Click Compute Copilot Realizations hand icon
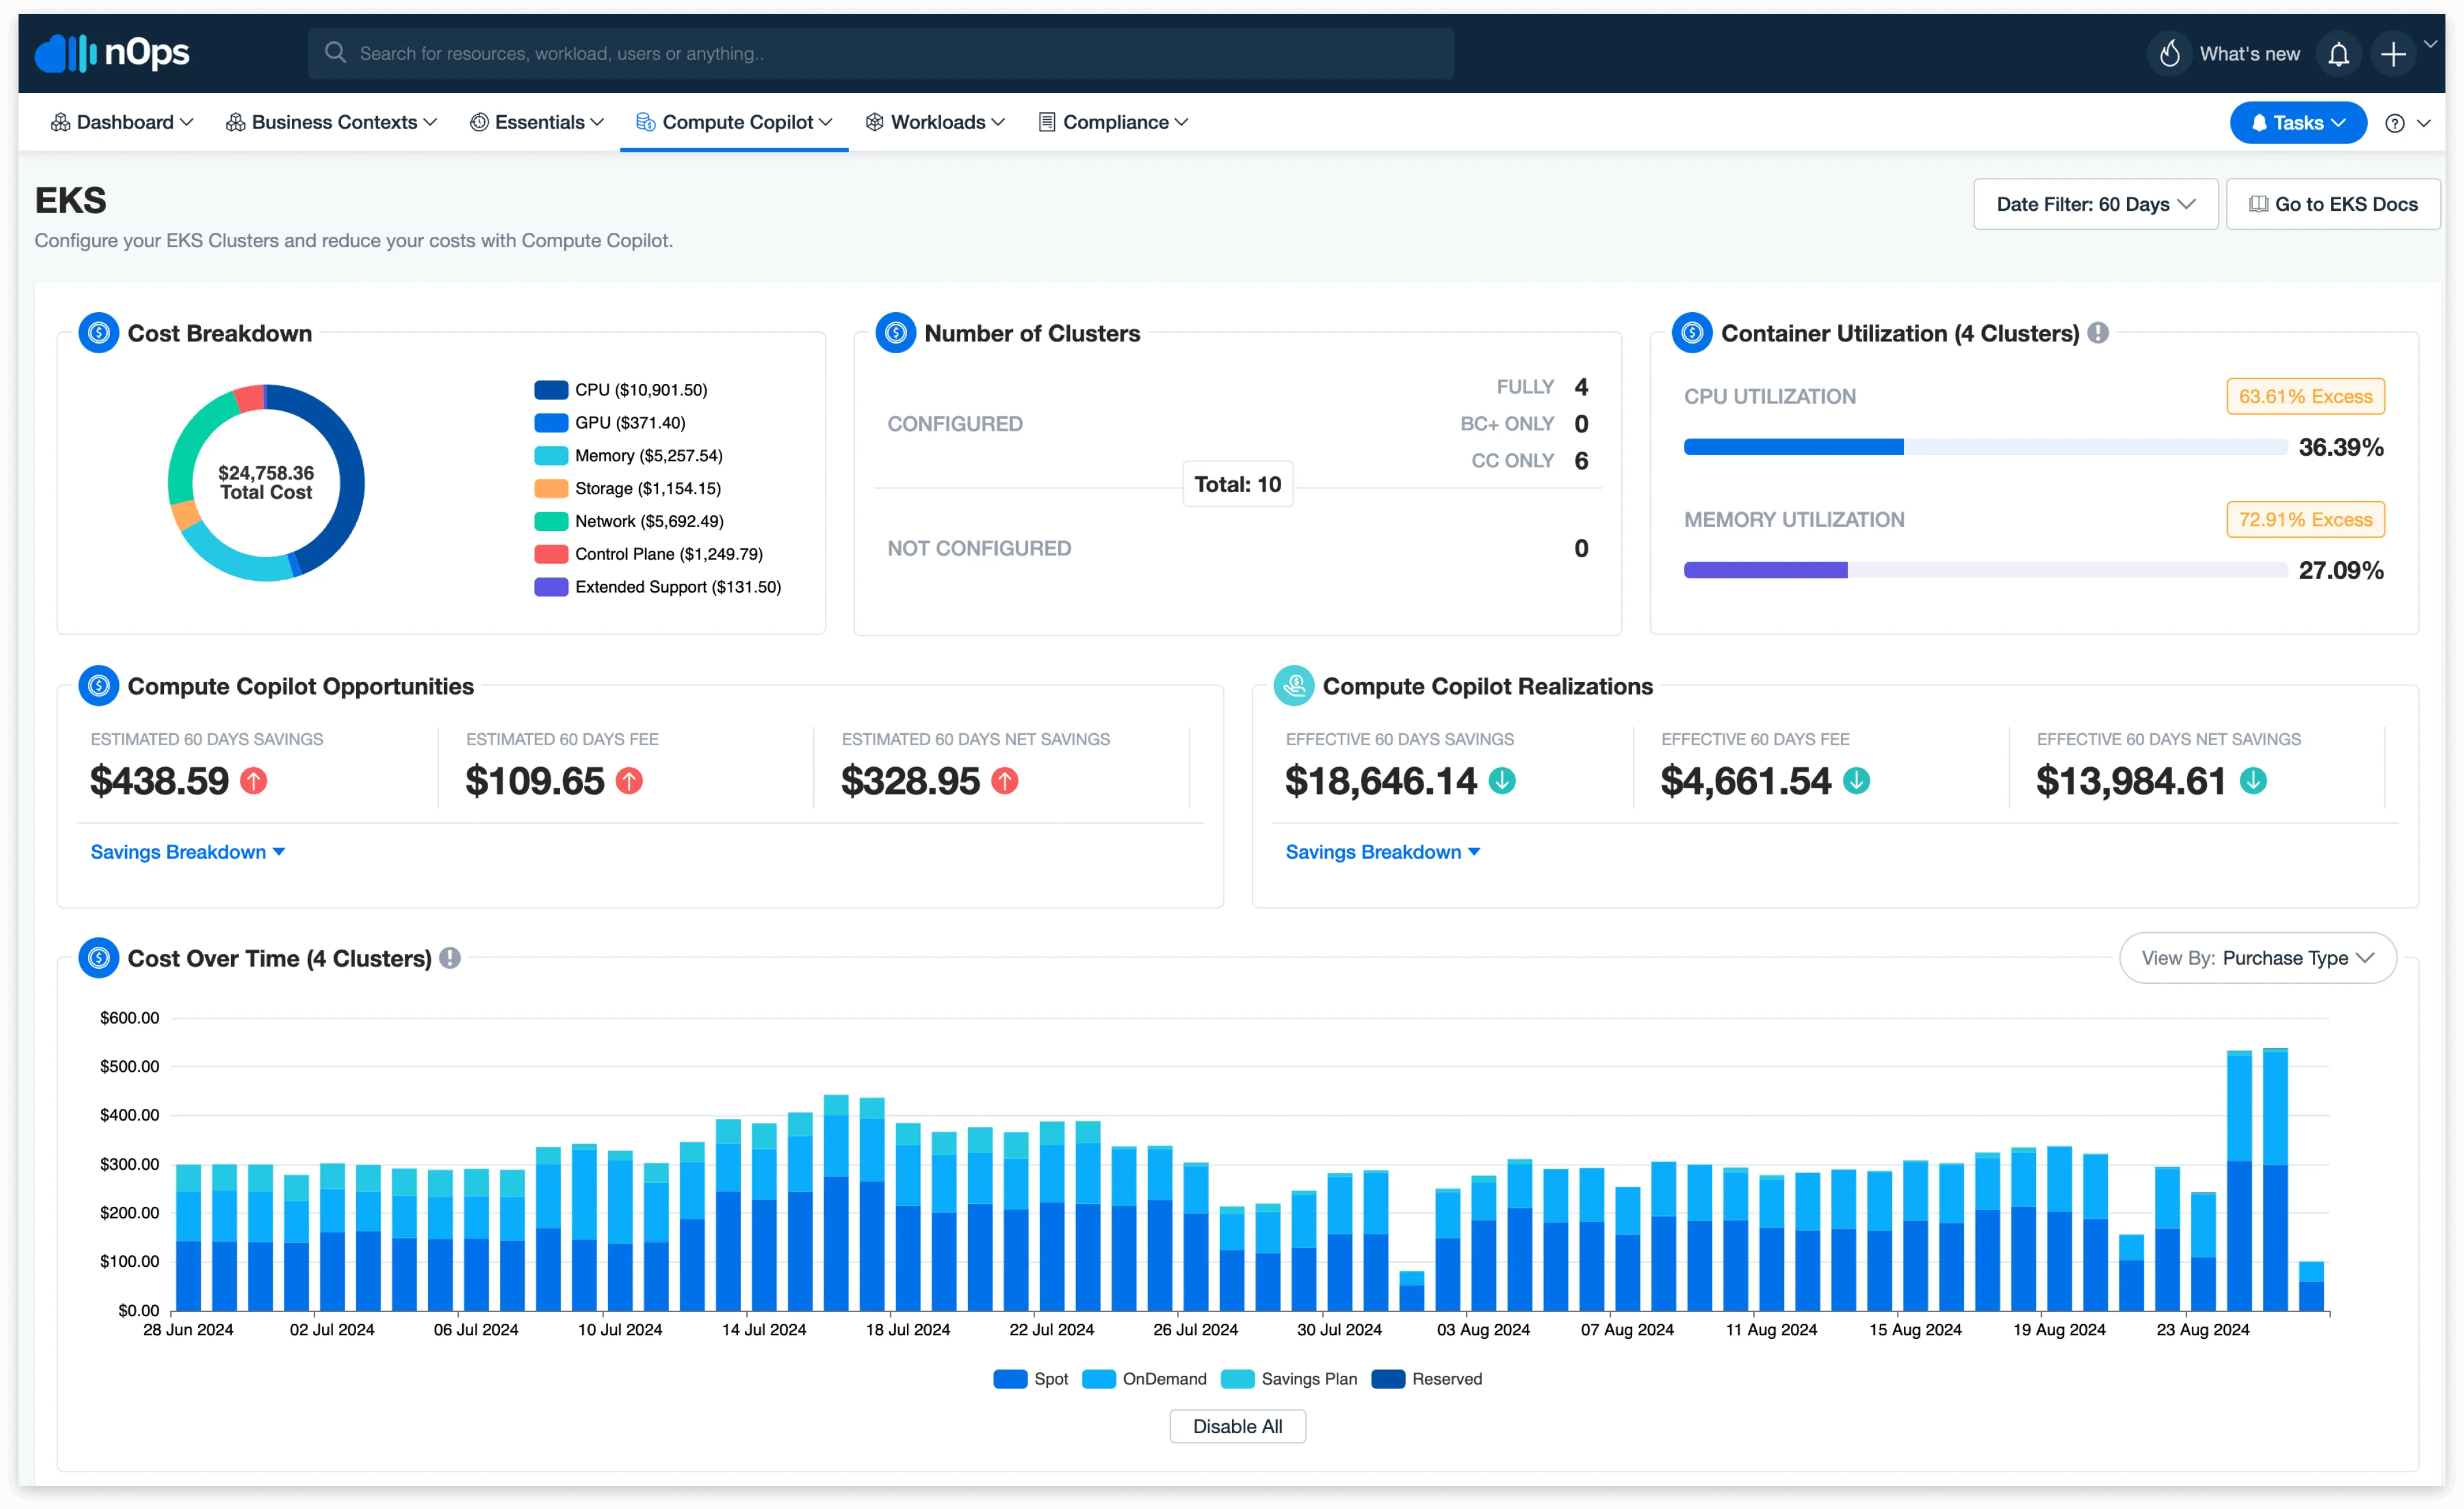 [x=1294, y=686]
